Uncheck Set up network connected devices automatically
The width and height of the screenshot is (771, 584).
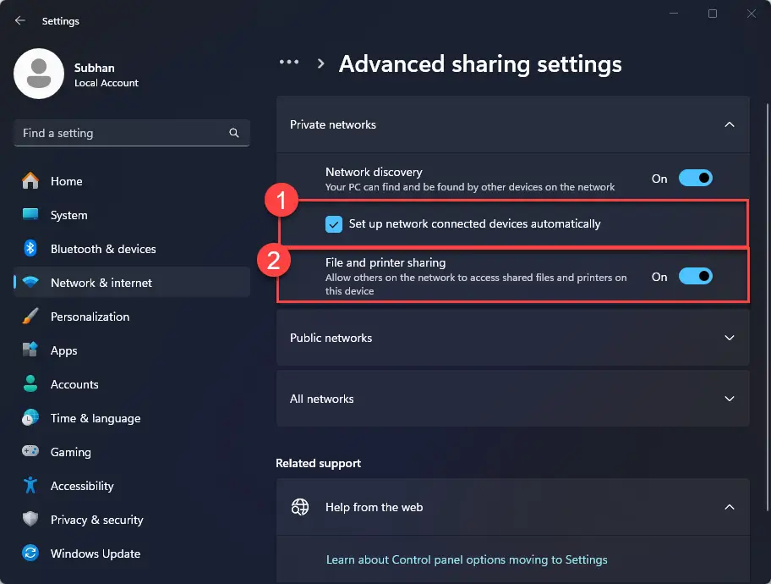tap(334, 224)
